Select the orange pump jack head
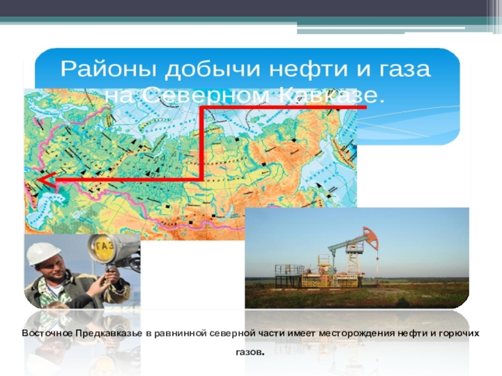The image size is (502, 376). coord(370,237)
